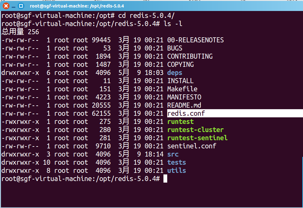Click the link count 10 in the tests row
The width and height of the screenshot is (303, 208).
coord(47,162)
